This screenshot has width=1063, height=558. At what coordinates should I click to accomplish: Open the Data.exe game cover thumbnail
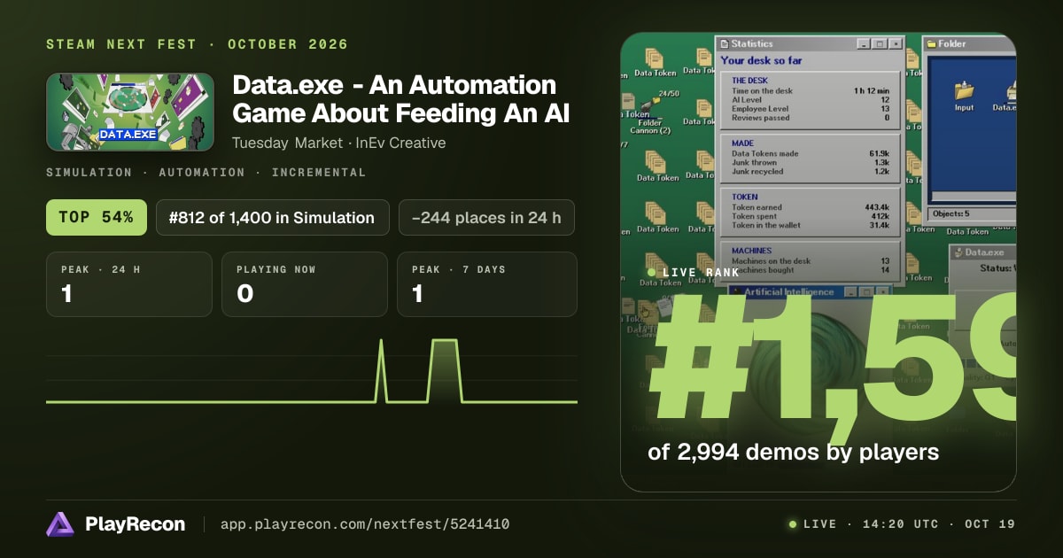pyautogui.click(x=129, y=112)
